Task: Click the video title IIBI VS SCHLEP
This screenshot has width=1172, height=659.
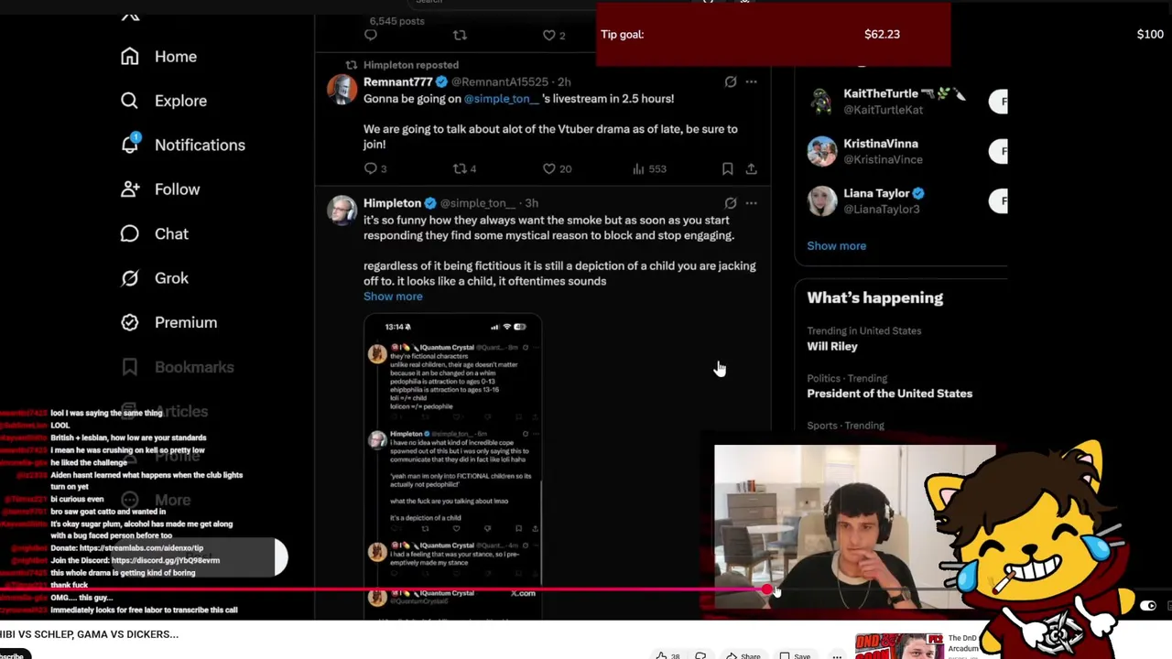Action: click(x=89, y=634)
